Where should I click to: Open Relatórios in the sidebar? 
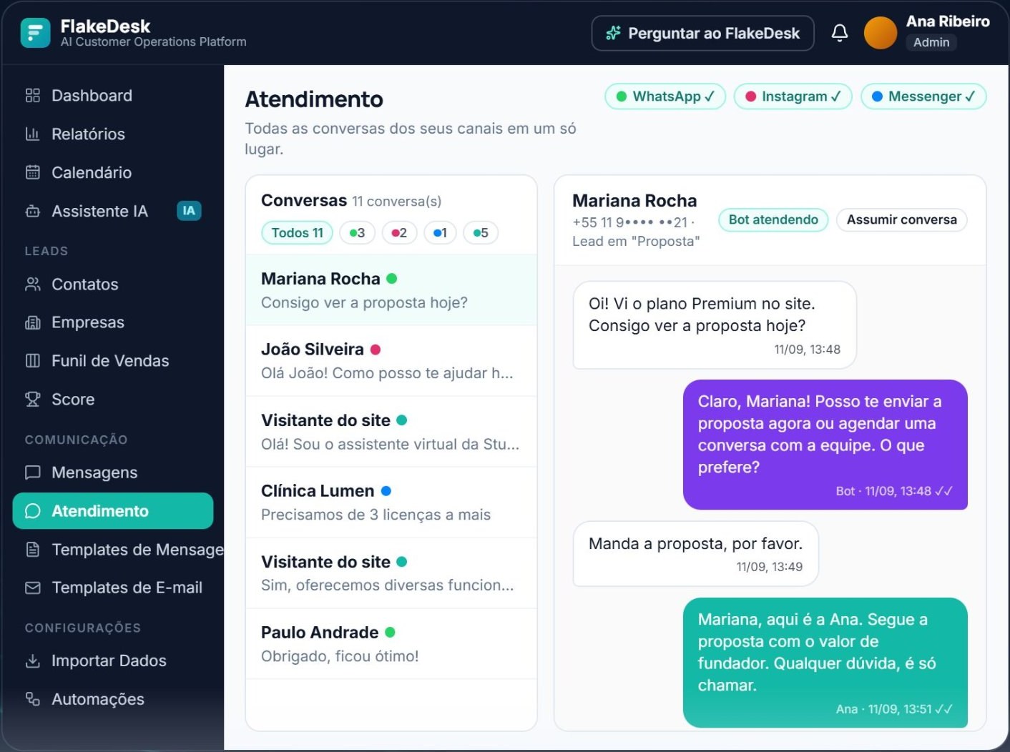(113, 134)
